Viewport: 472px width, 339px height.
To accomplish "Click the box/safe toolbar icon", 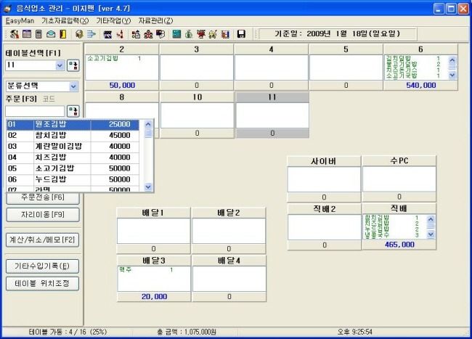I will tap(79, 34).
